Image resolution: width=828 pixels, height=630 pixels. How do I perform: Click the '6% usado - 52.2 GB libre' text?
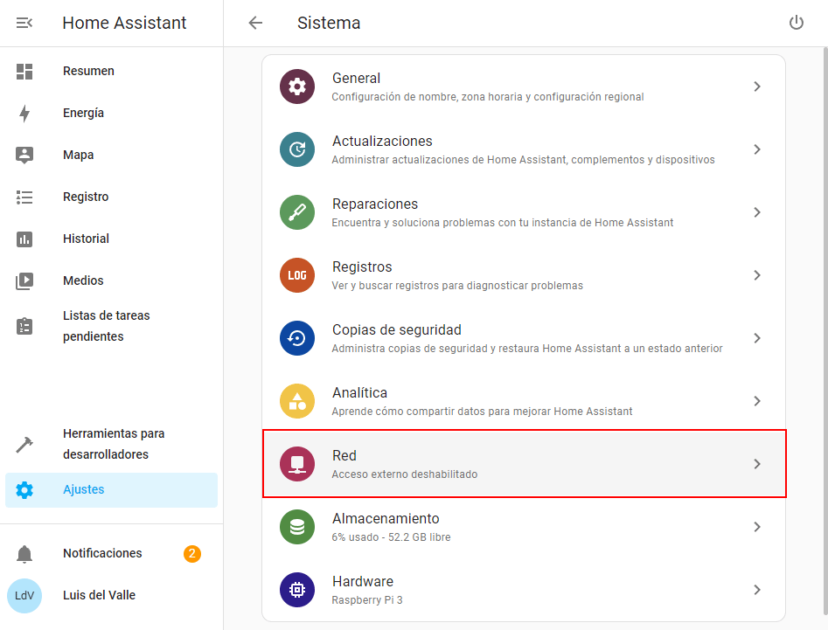pyautogui.click(x=392, y=537)
